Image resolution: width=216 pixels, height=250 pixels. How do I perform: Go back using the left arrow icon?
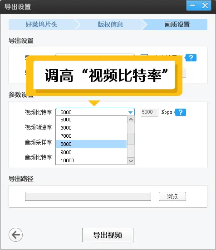coord(15,235)
